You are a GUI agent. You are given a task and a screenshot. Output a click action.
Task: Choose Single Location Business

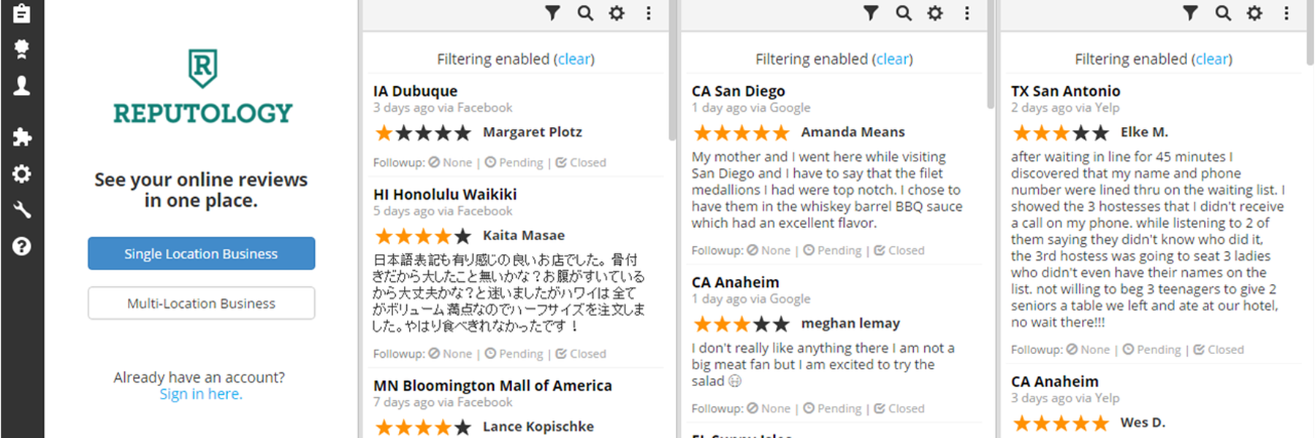point(202,253)
